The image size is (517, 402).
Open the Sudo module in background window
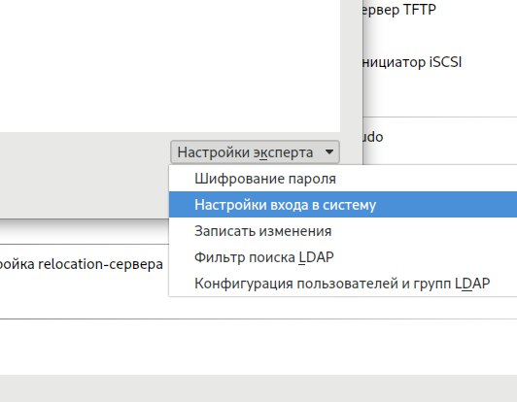(372, 137)
